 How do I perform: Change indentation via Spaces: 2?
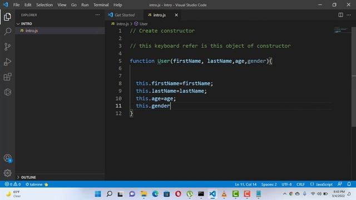269,184
